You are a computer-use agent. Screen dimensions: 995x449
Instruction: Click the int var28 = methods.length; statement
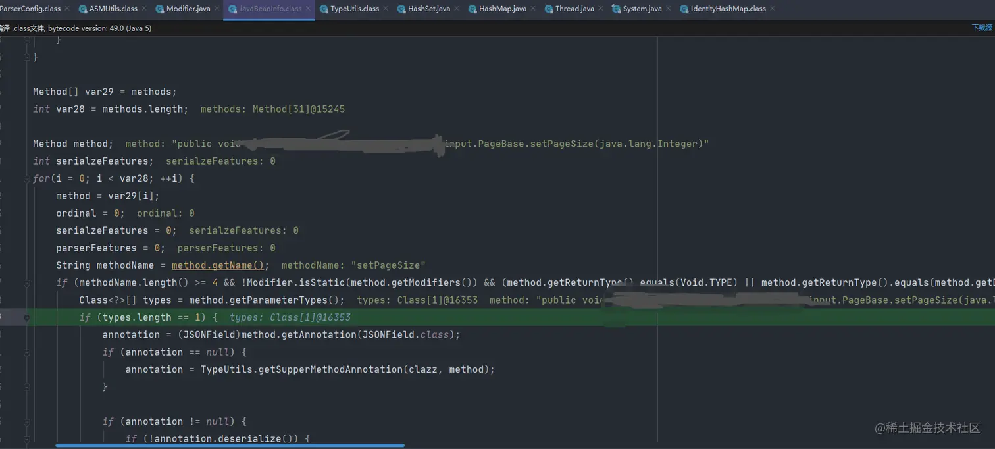coord(111,109)
